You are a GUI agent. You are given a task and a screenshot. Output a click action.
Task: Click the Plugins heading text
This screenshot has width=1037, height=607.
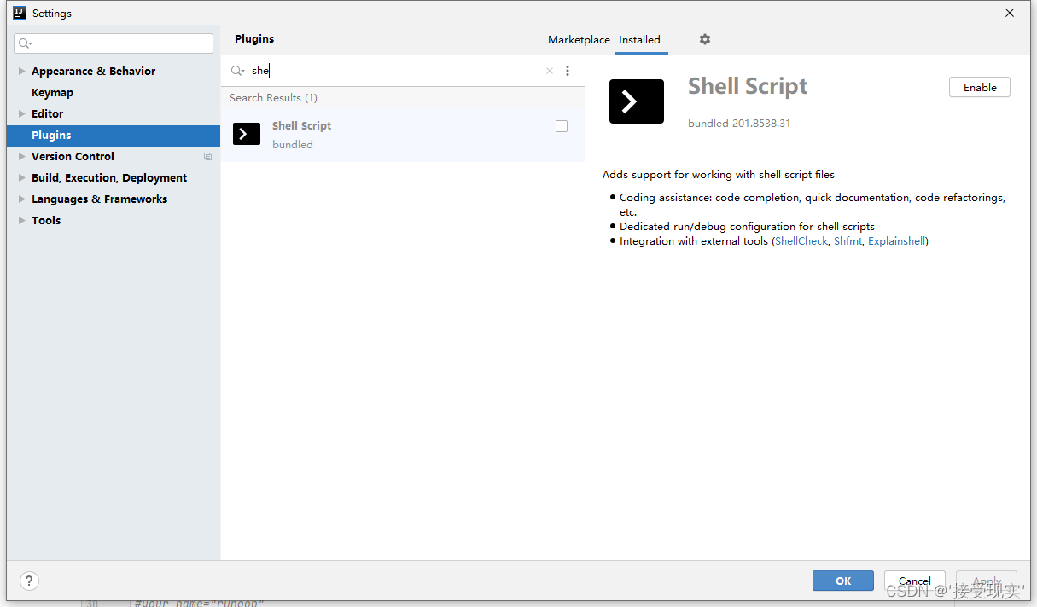tap(254, 39)
